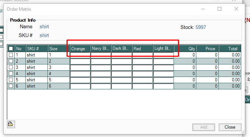250x137 pixels.
Task: Click the Price column header
Action: [x=208, y=48]
